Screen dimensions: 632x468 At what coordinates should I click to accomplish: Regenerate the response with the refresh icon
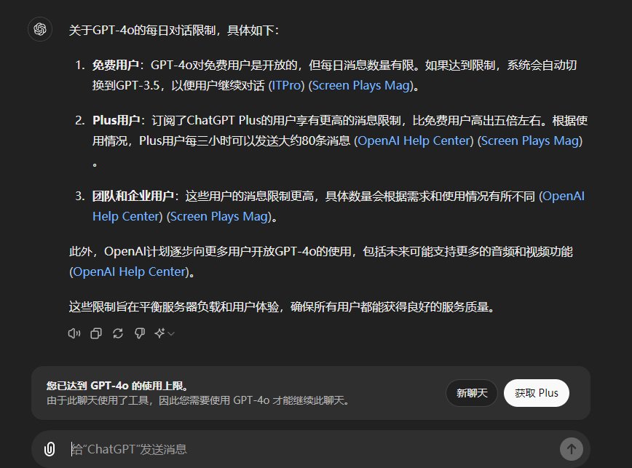tap(118, 333)
